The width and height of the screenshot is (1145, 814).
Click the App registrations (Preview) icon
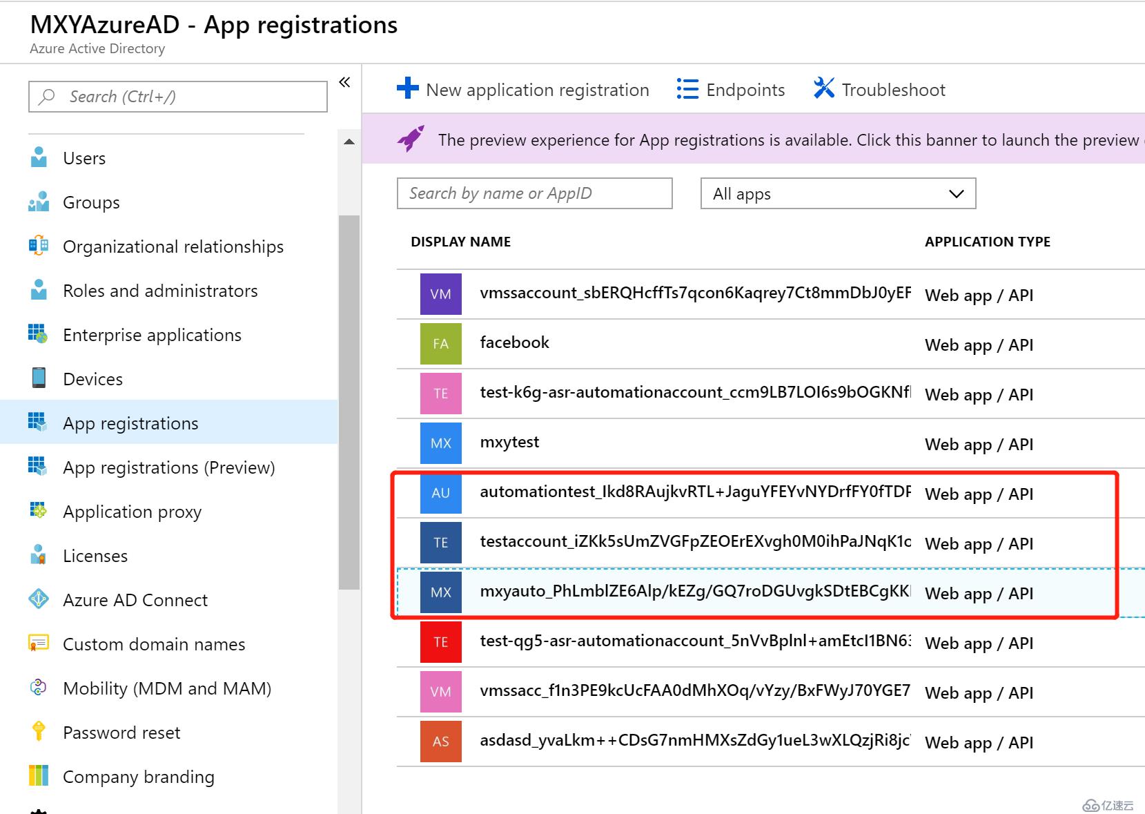pos(37,466)
